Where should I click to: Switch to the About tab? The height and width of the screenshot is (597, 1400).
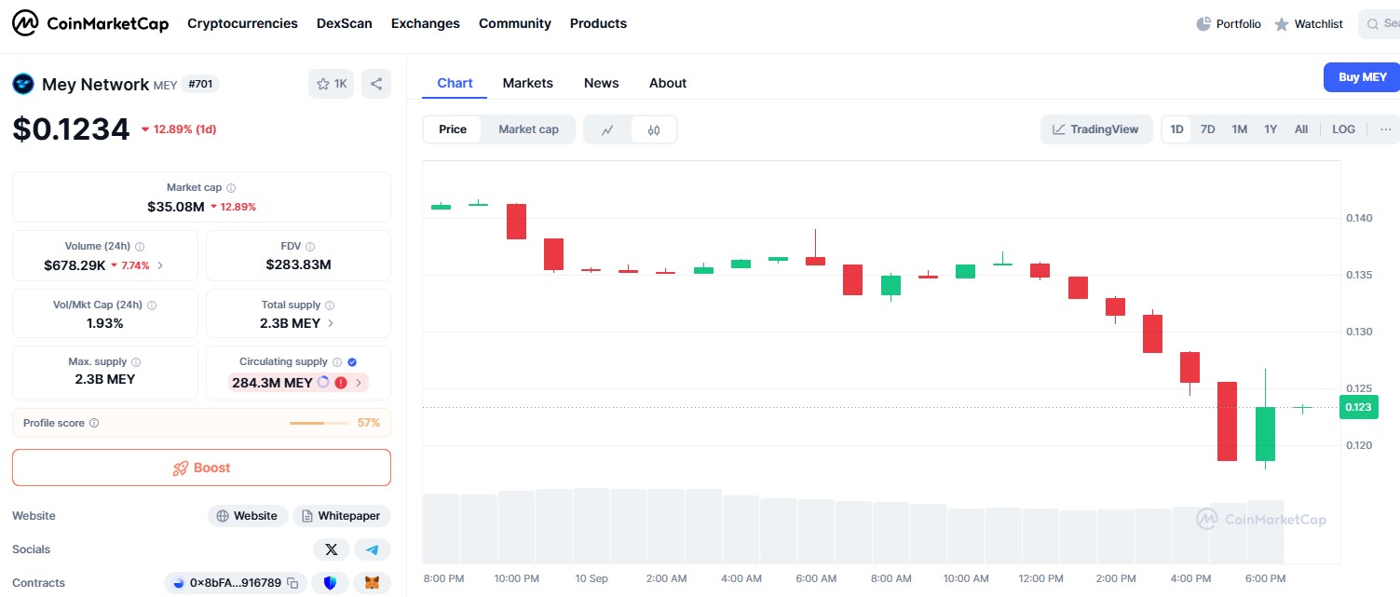(x=668, y=83)
